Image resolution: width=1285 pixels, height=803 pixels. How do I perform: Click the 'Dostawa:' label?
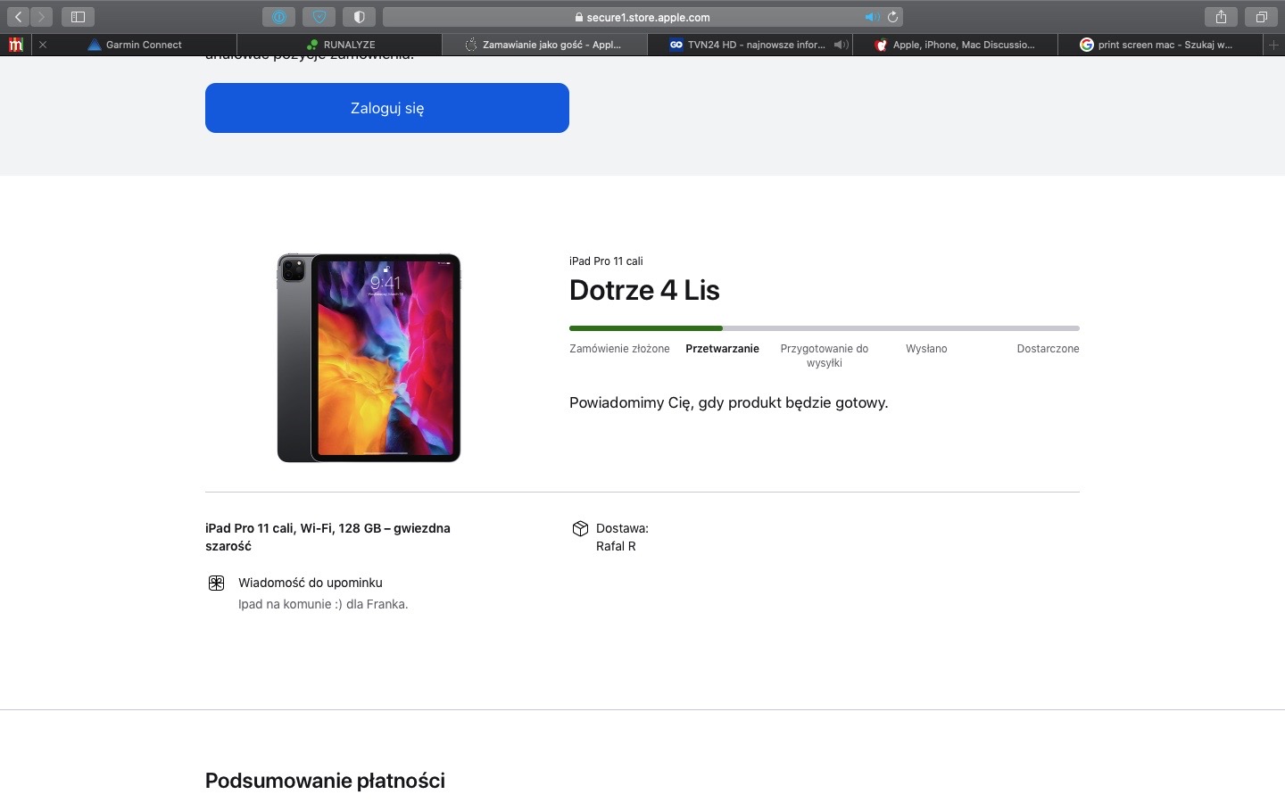(x=622, y=528)
